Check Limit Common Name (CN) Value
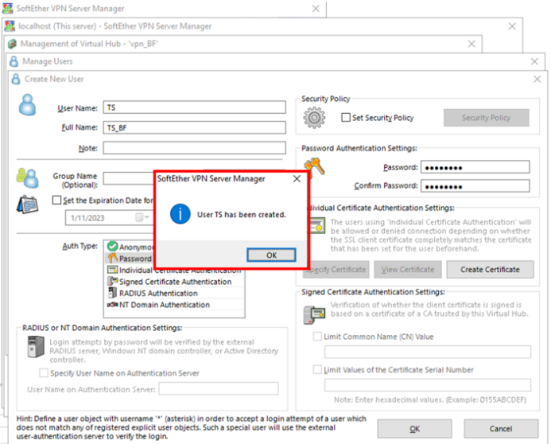 click(x=318, y=337)
